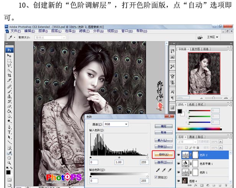Open the Tool Presets dock icon
The width and height of the screenshot is (236, 188).
[x=172, y=66]
